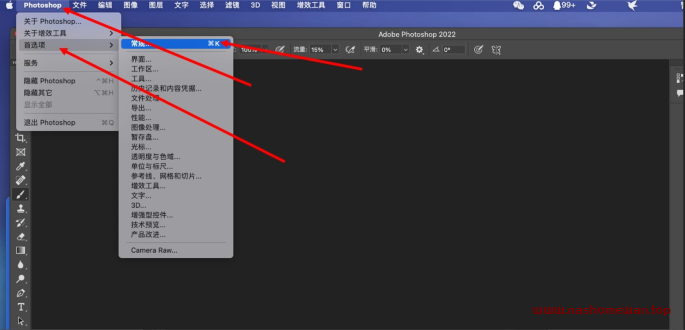Screen dimensions: 685x330
Task: Expand the 首选项 submenu
Action: (68, 45)
